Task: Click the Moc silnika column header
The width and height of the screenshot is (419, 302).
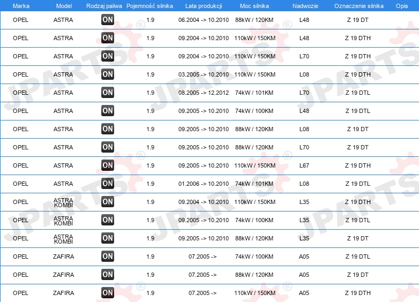Action: 255,6
